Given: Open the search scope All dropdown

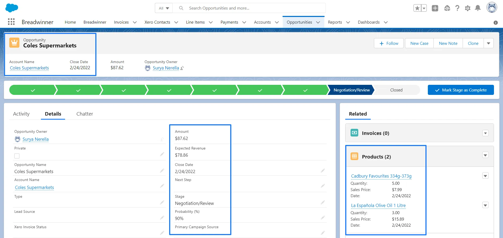Looking at the screenshot, I should pyautogui.click(x=164, y=8).
